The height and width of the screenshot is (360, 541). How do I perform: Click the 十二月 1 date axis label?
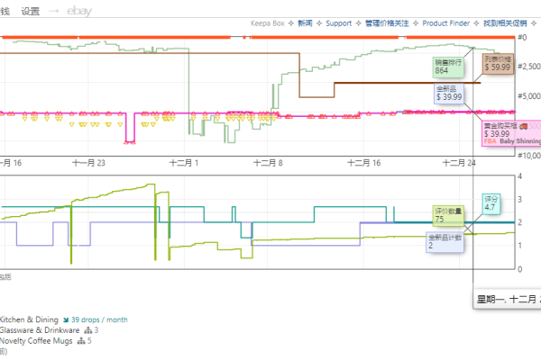coord(184,163)
